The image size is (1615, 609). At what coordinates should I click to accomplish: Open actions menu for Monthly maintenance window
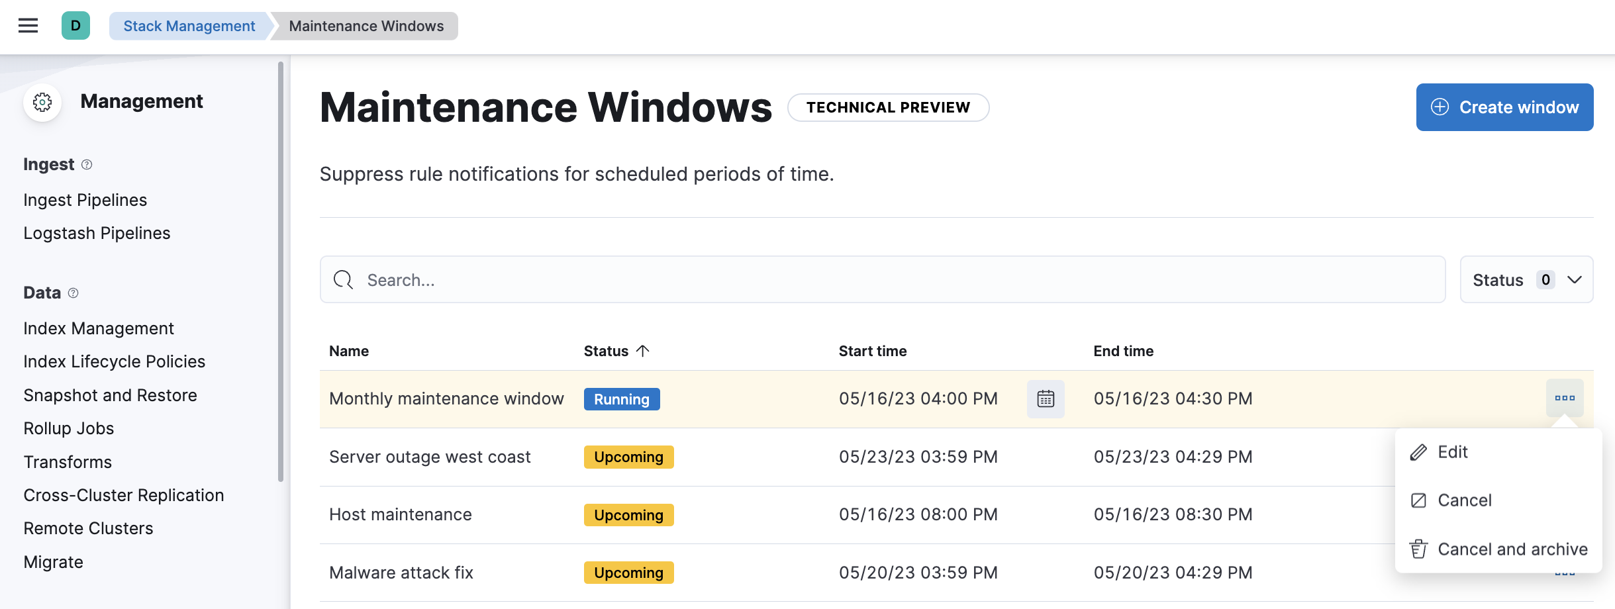[x=1564, y=398]
